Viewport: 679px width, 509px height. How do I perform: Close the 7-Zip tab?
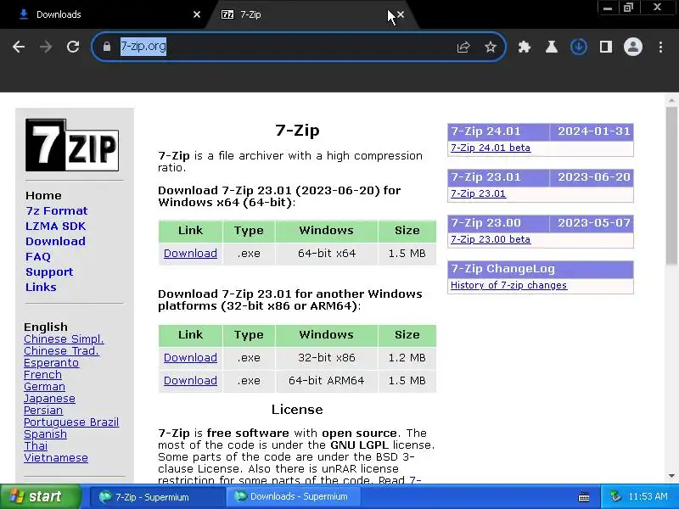coord(401,14)
